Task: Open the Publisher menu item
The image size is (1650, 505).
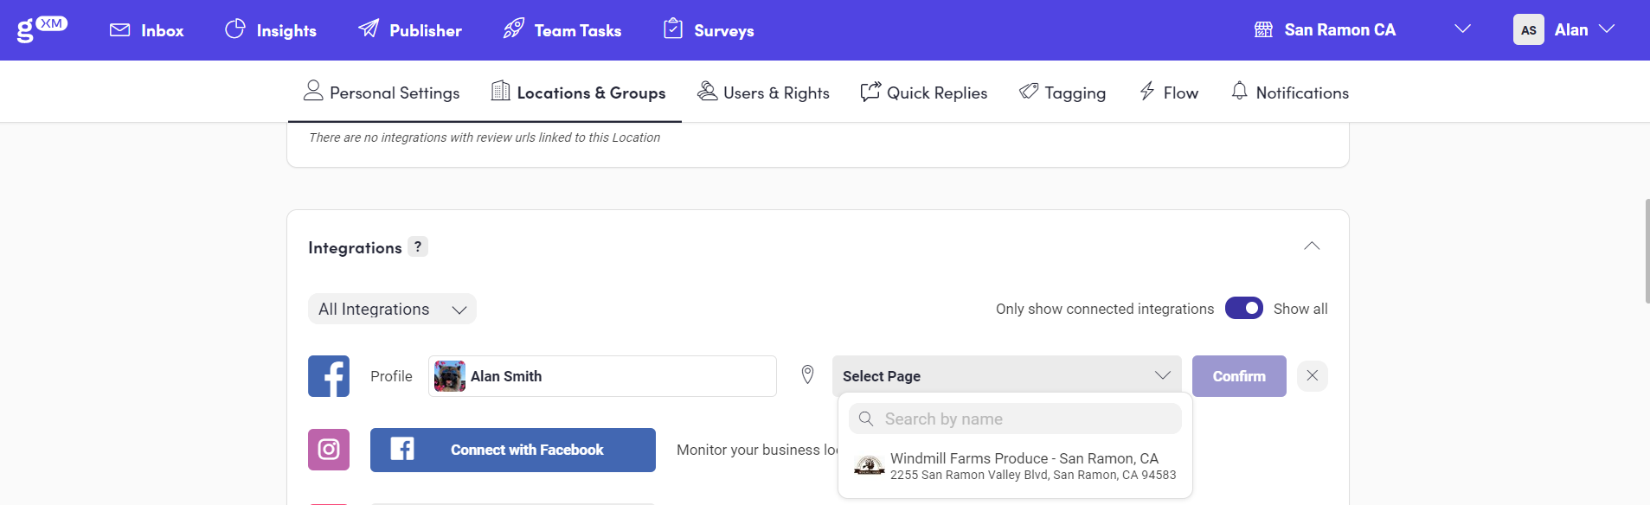Action: point(410,30)
